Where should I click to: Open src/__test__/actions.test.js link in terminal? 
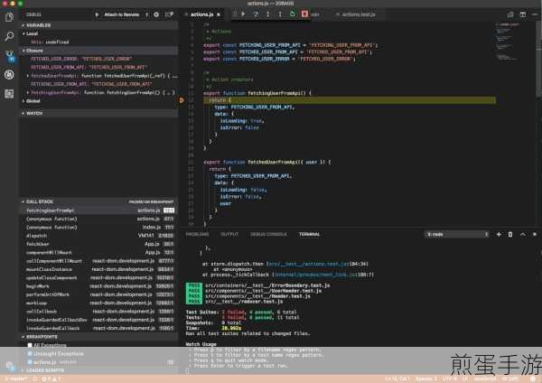pyautogui.click(x=309, y=264)
